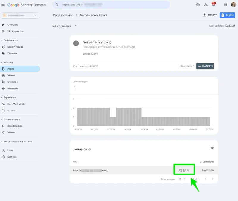Go to previous page of examples
Screen dimensions: 238x201
206,179
